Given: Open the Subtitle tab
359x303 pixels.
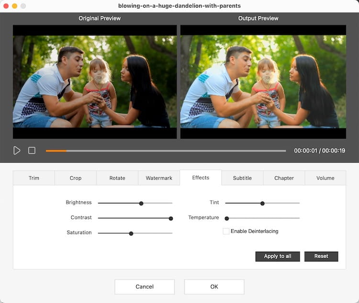Looking at the screenshot, I should [242, 178].
